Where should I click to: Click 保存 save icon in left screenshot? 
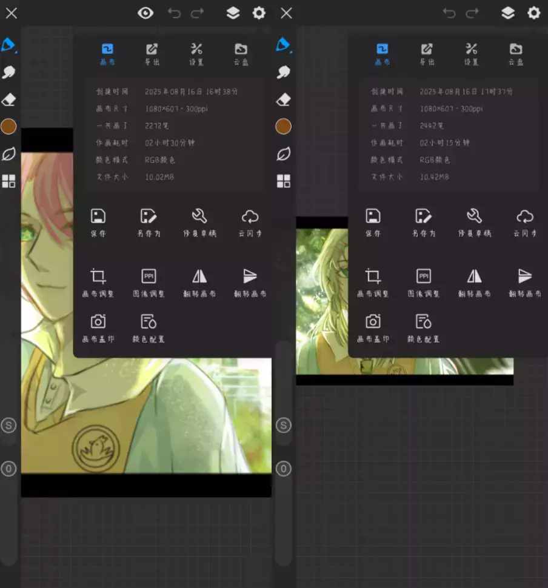98,223
